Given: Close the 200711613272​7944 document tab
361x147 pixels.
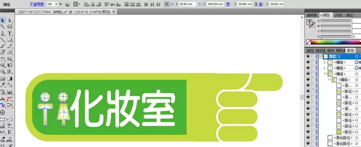Looking at the screenshot, I should [x=114, y=11].
